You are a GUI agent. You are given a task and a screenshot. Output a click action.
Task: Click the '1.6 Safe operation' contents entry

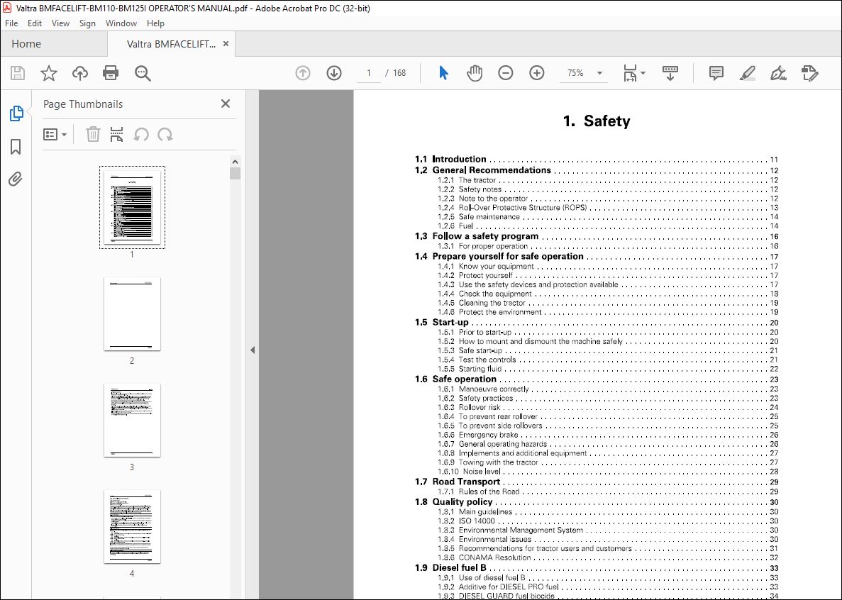click(596, 379)
